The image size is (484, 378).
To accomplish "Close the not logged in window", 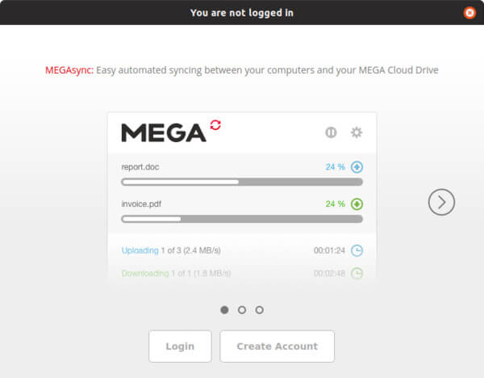I will [x=469, y=13].
